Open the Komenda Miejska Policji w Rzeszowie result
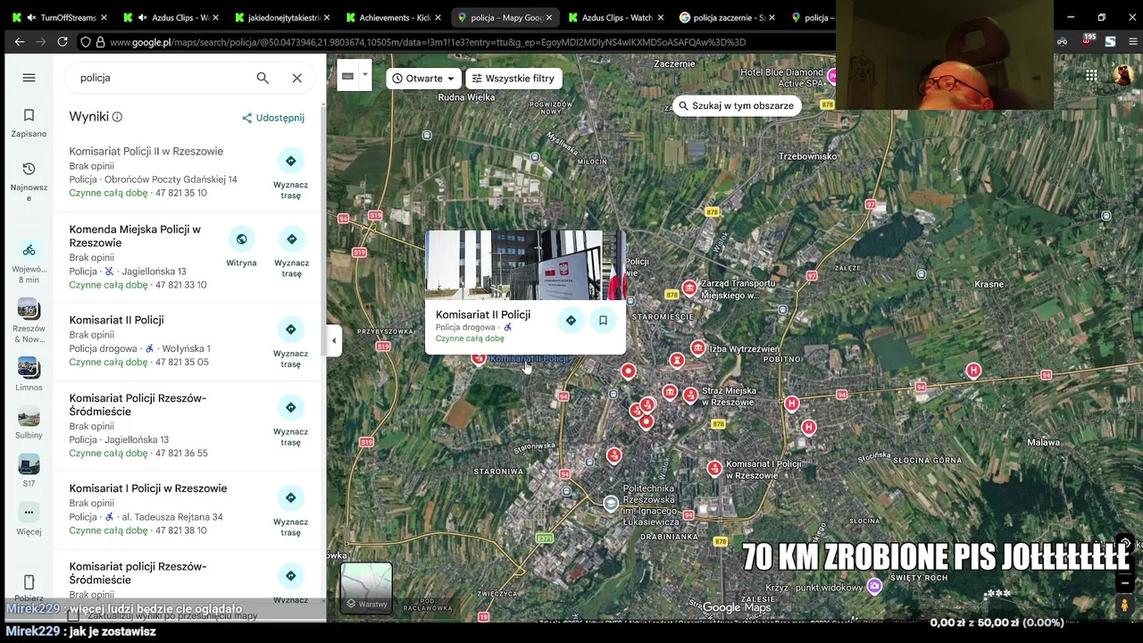 tap(135, 236)
